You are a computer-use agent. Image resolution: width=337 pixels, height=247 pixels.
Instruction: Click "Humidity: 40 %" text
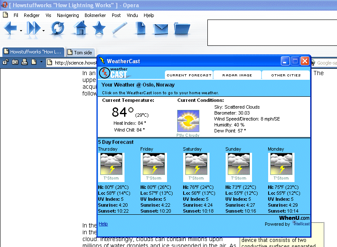click(229, 125)
